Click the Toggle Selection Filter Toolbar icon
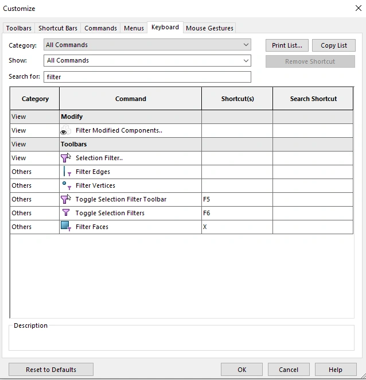The width and height of the screenshot is (366, 380). [x=65, y=199]
